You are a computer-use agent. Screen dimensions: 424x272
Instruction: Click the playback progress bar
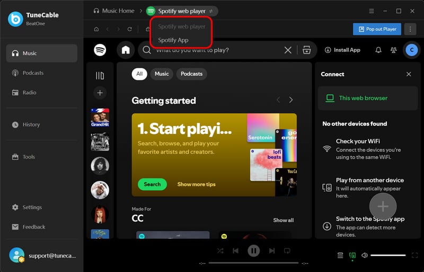[254, 263]
